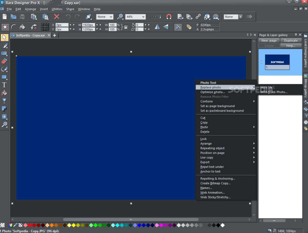This screenshot has width=308, height=233.
Task: Select the Photo tool camera icon
Action: pyautogui.click(x=4, y=53)
